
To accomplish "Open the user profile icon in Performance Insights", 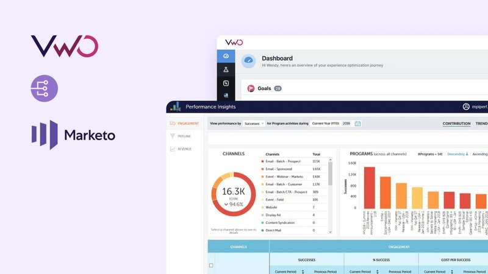I will (466, 107).
